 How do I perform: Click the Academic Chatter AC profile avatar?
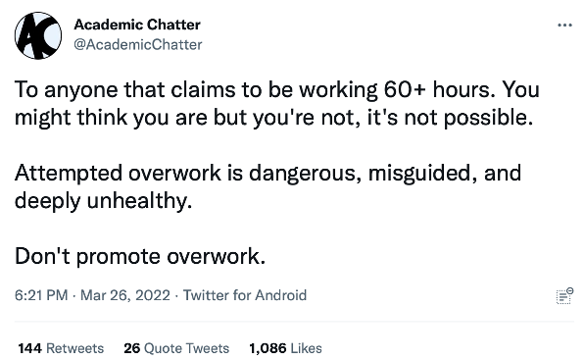[38, 35]
